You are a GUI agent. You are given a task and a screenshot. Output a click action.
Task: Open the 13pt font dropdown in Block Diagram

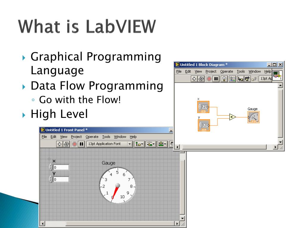pos(265,78)
